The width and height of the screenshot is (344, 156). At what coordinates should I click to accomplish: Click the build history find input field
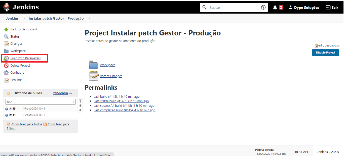tap(40, 102)
